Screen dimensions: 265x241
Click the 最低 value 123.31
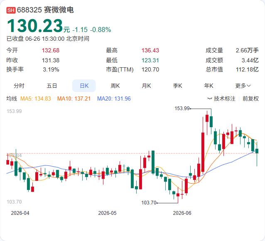coord(150,60)
